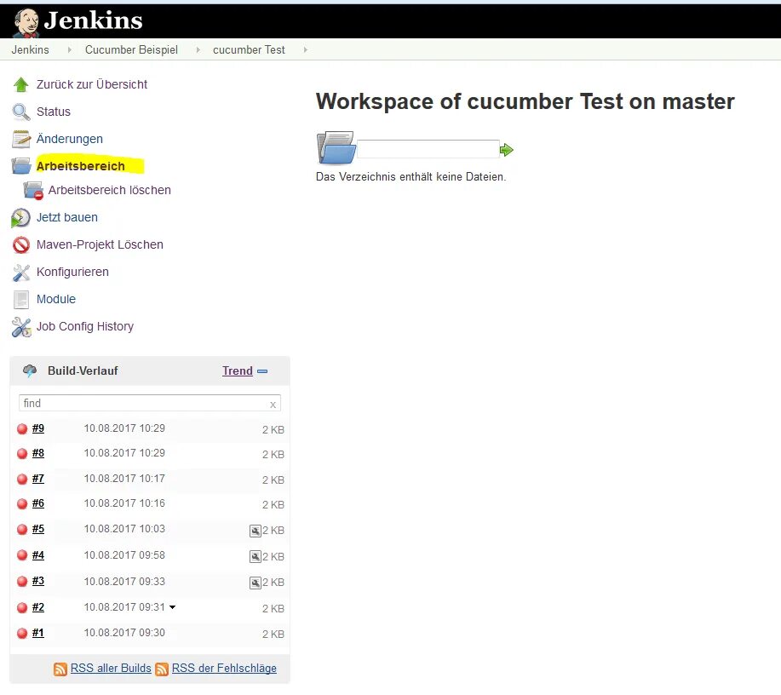781x695 pixels.
Task: Open the Module link
Action: [x=56, y=299]
